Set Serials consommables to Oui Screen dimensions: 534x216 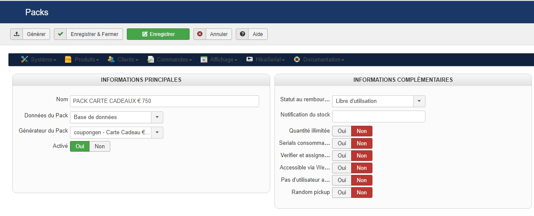pos(342,144)
